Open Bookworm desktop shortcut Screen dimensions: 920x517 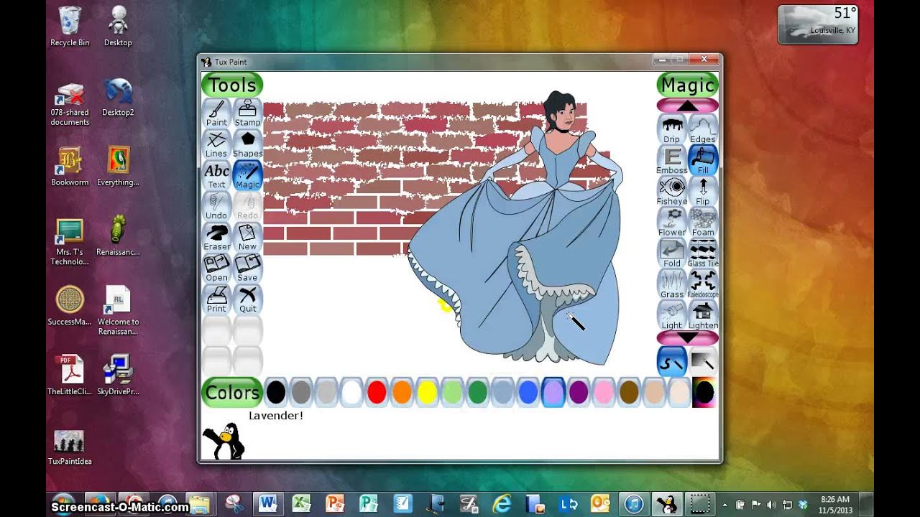(70, 167)
